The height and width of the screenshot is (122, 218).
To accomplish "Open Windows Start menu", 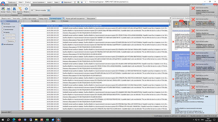I will [x=3, y=120].
